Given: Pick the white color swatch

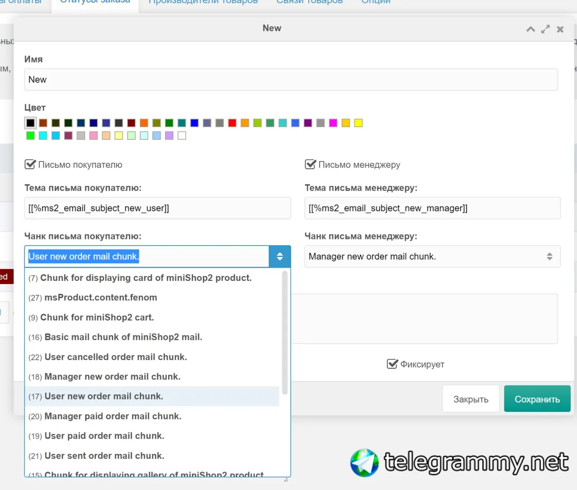Looking at the screenshot, I should click(182, 136).
